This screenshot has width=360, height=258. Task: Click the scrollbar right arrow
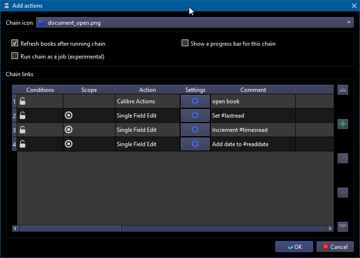pos(330,228)
